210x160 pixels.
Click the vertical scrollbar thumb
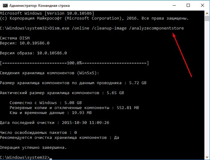pos(207,18)
